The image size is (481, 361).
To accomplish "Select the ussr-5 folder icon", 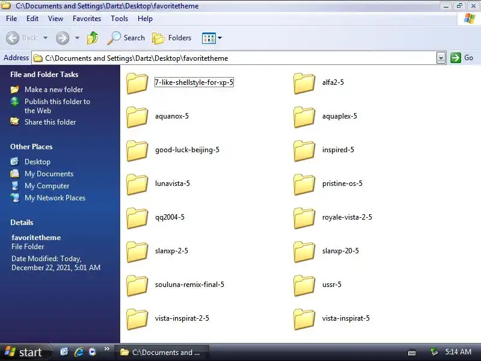I will 304,285.
